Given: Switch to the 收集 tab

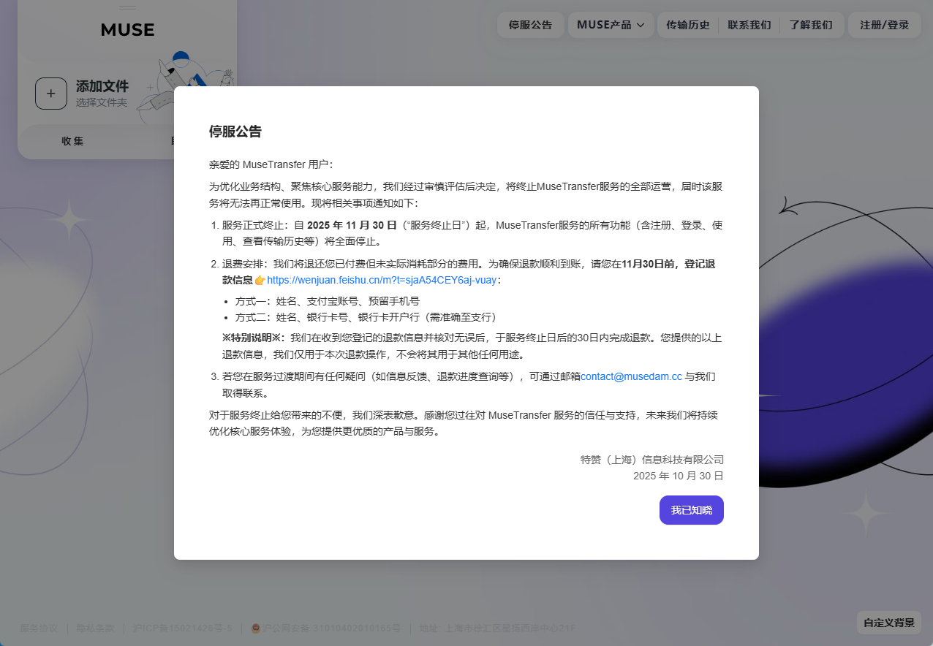Looking at the screenshot, I should [72, 141].
